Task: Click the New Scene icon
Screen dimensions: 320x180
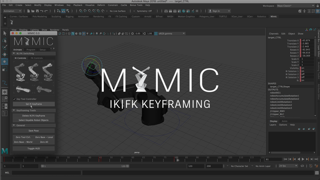Action: point(28,11)
